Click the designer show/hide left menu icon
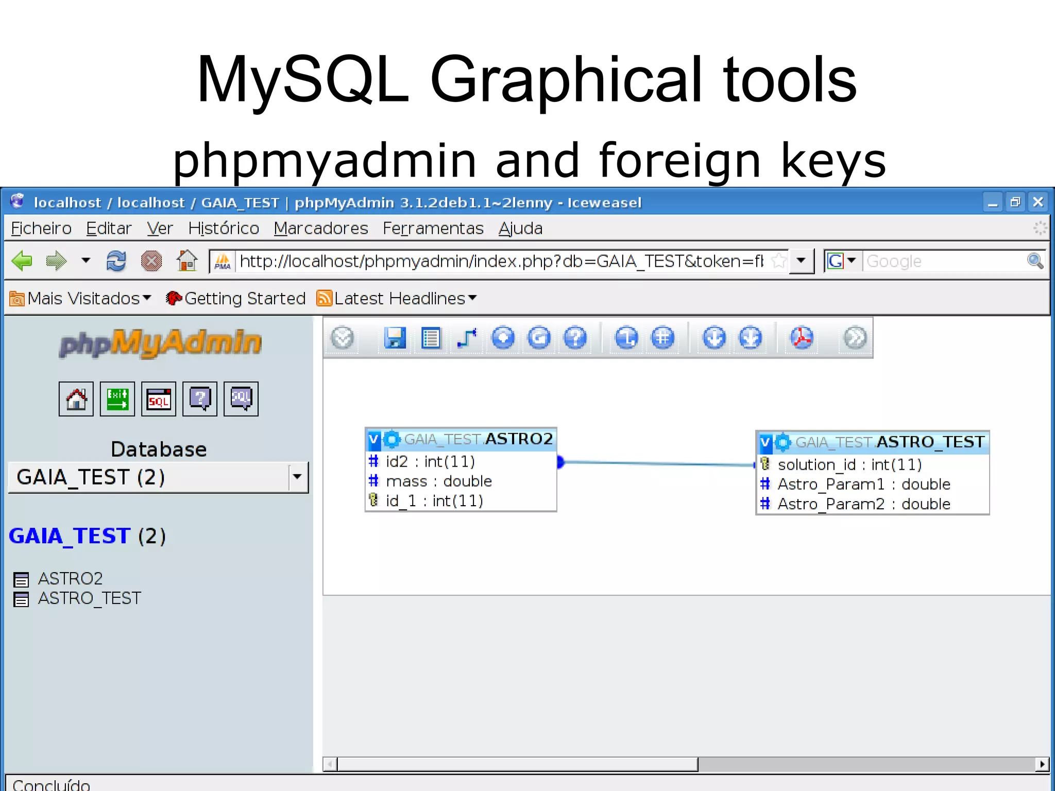This screenshot has height=791, width=1055. click(x=343, y=338)
